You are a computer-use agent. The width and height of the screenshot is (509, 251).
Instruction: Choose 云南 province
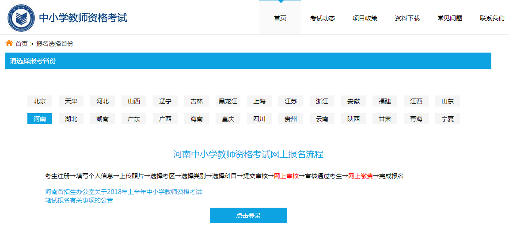coord(323,118)
